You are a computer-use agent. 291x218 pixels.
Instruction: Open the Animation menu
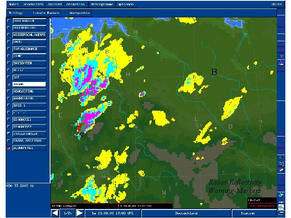[76, 4]
